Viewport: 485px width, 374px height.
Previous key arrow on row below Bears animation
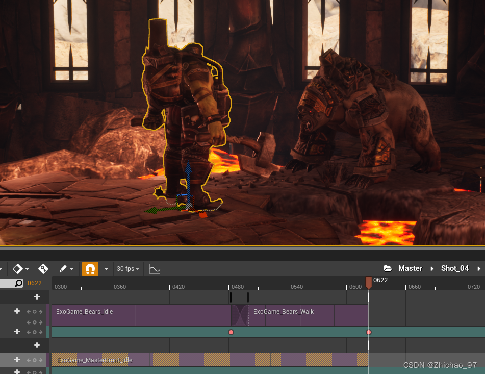[x=29, y=322]
